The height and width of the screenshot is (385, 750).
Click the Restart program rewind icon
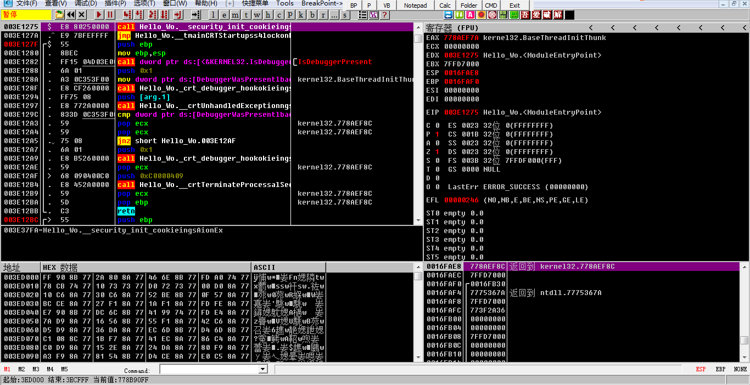[71, 15]
